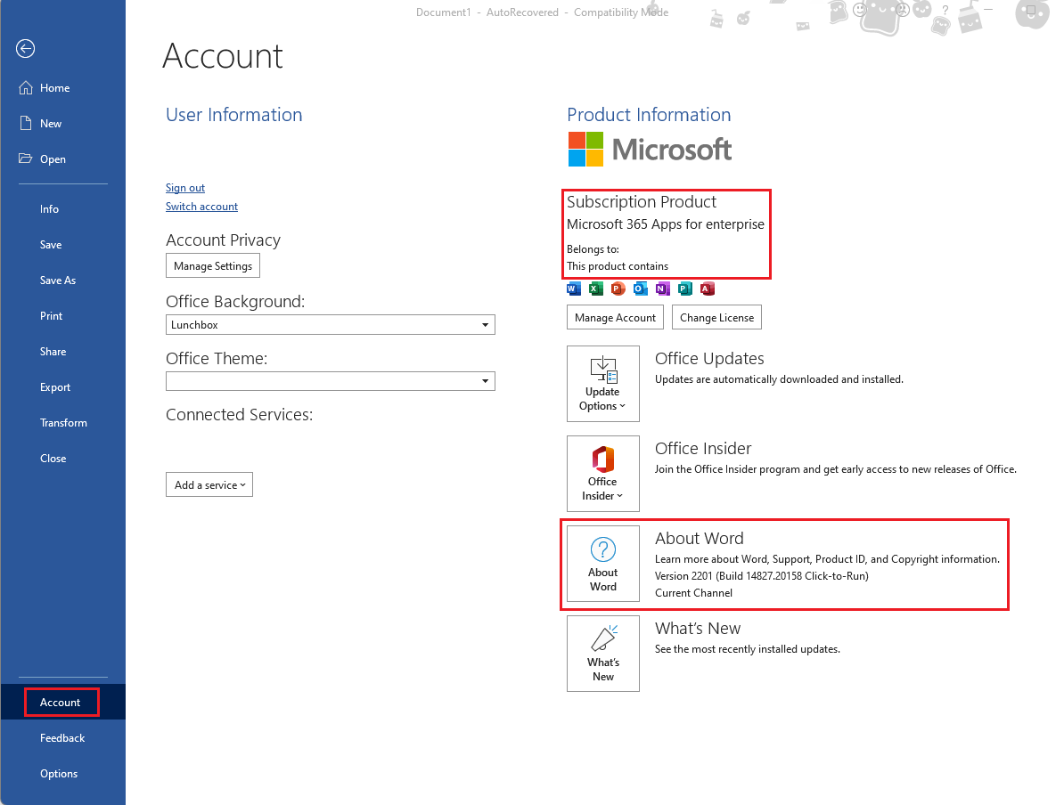Expand the Office Insider menu
This screenshot has height=805, width=1064.
click(x=603, y=474)
